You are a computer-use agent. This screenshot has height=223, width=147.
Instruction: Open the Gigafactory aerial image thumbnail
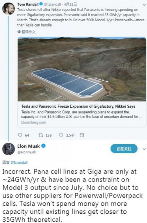click(82, 69)
